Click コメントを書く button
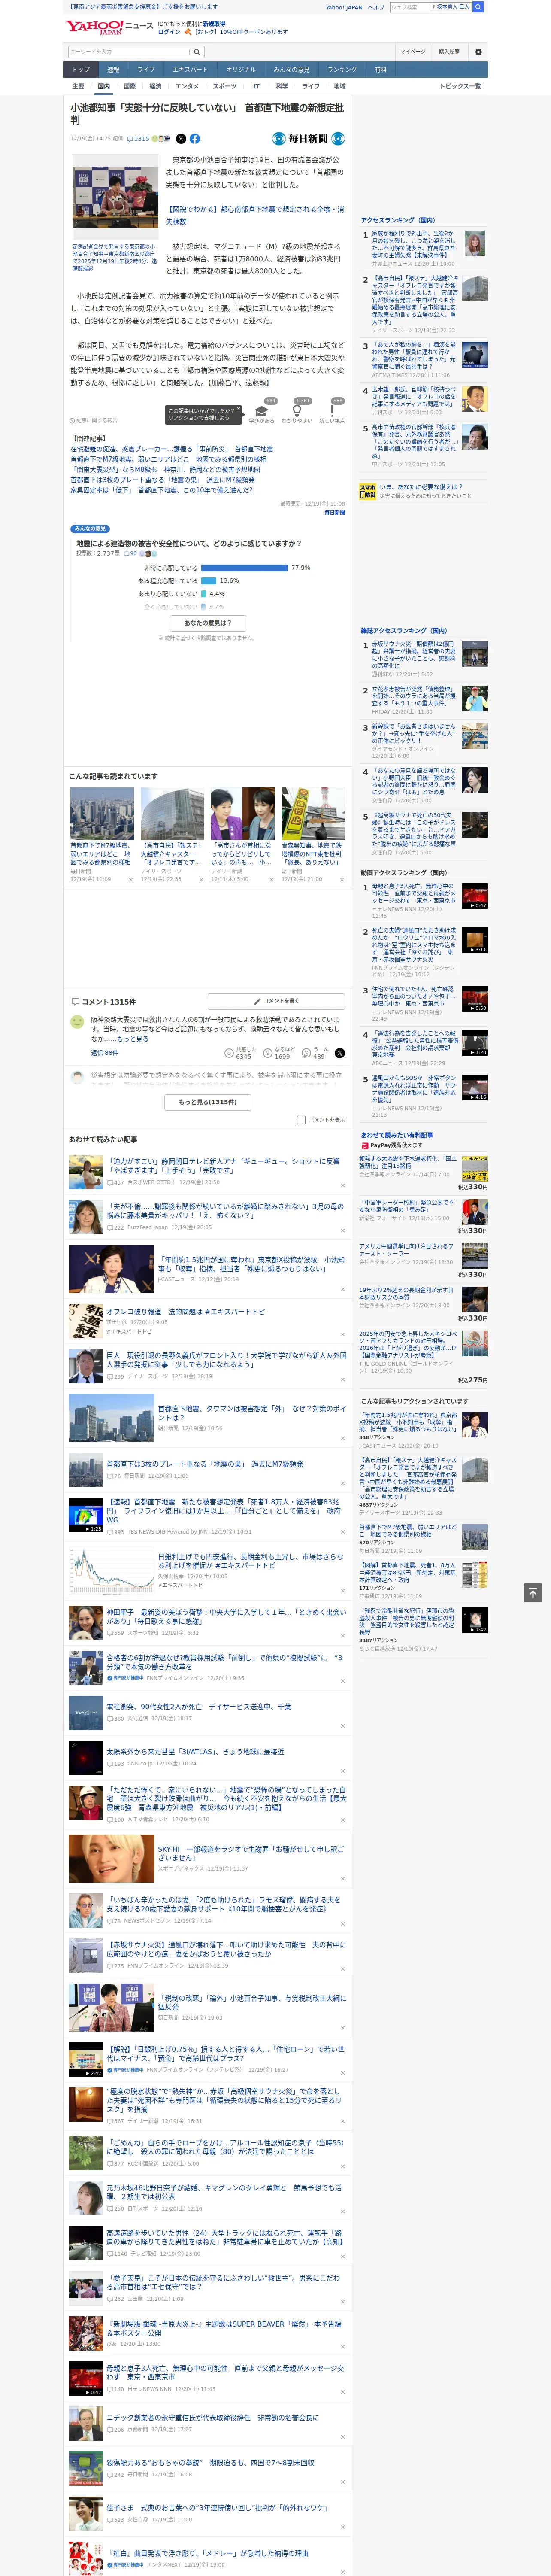Image resolution: width=551 pixels, height=2576 pixels. 277,1001
